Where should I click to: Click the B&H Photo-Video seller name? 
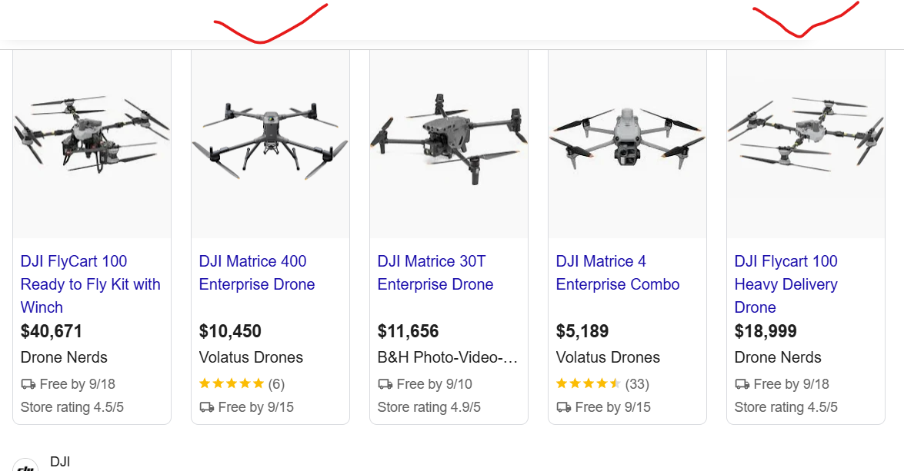[x=448, y=357]
